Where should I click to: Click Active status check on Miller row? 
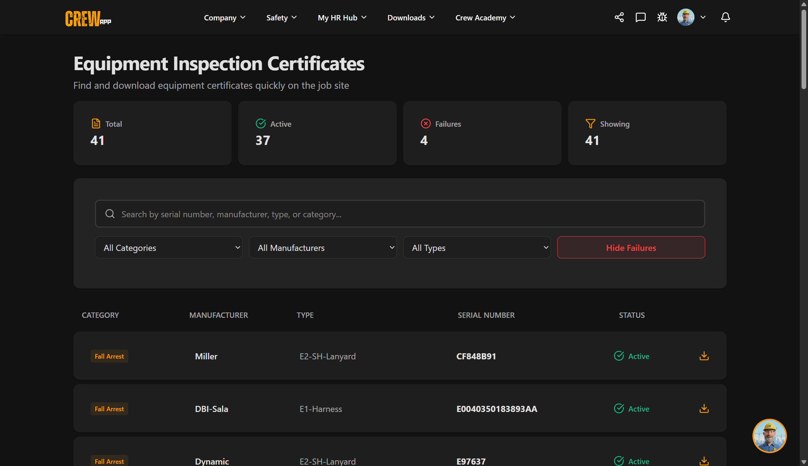[619, 356]
